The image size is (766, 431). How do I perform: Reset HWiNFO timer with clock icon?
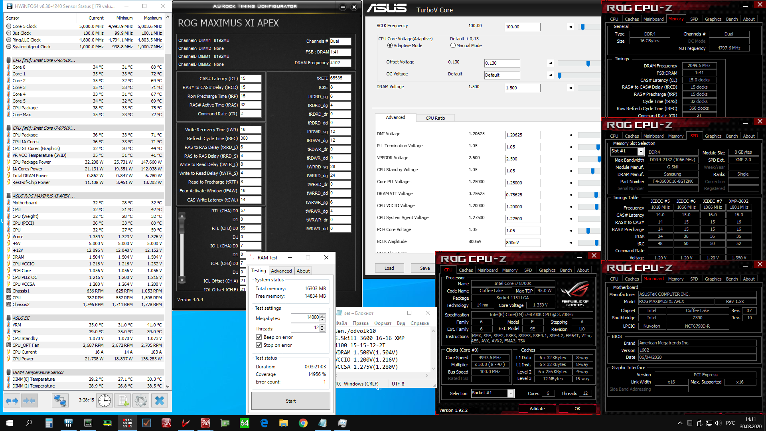[x=105, y=401]
